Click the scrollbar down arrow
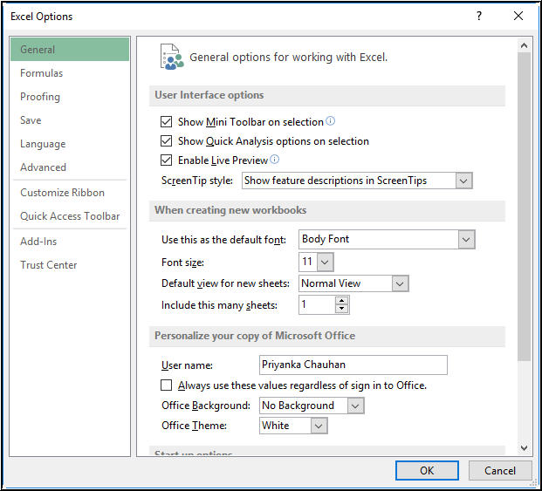The image size is (542, 491). (x=524, y=447)
